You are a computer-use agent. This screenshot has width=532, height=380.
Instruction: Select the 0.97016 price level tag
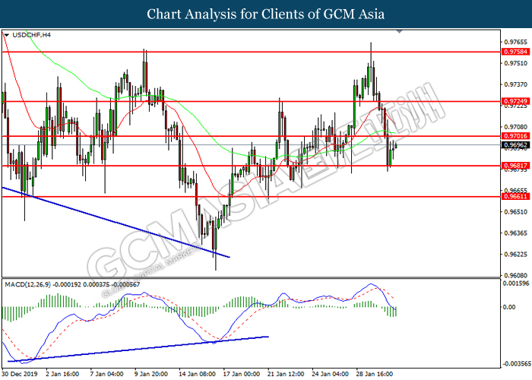pos(515,136)
